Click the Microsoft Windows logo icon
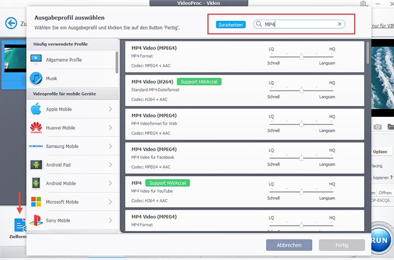 (36, 202)
